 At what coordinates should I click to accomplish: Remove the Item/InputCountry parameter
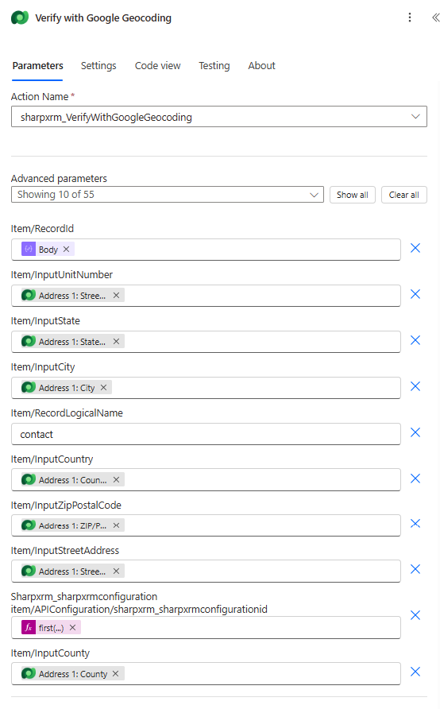point(415,478)
